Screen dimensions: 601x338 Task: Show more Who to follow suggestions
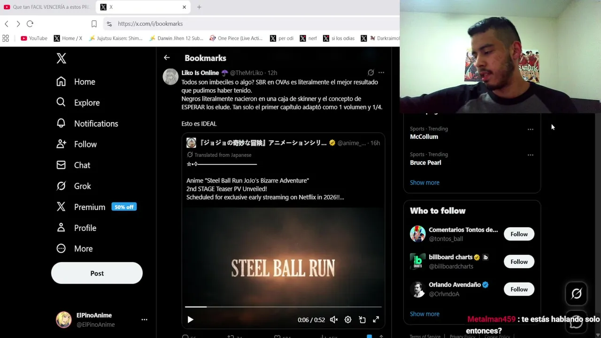[x=424, y=314]
